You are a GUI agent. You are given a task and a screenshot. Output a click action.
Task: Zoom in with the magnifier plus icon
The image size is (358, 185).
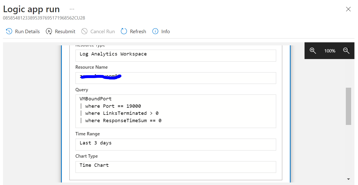click(x=313, y=51)
